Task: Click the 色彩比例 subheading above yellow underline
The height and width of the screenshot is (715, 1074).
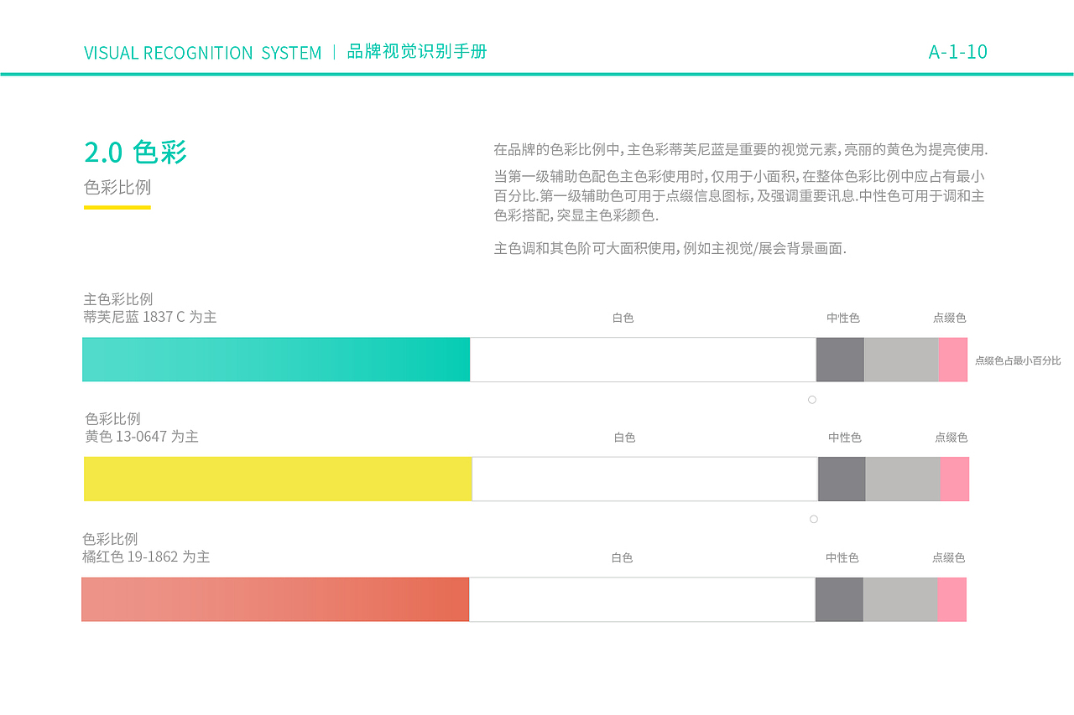Action: tap(117, 187)
